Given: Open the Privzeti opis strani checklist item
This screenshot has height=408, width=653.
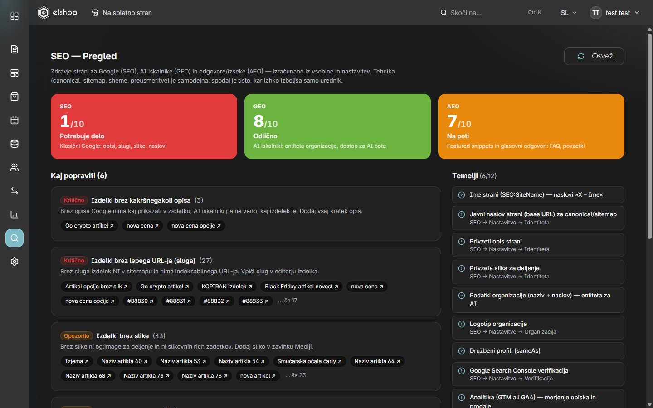Looking at the screenshot, I should 538,245.
